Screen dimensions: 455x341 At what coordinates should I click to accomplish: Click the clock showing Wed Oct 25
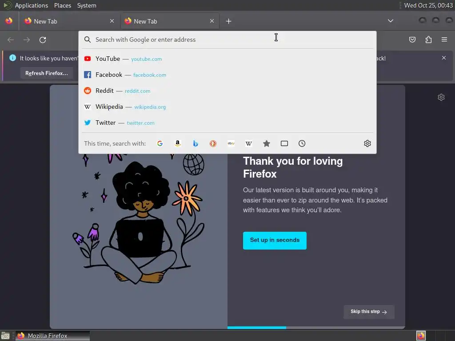[428, 5]
